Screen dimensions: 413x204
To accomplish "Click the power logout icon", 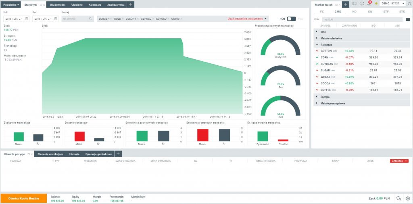I will (409, 4).
